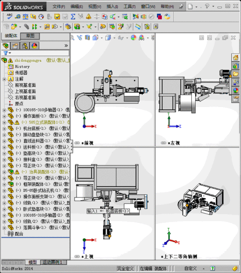Open Design Library icon in task pane
The width and height of the screenshot is (241, 273).
pyautogui.click(x=235, y=66)
